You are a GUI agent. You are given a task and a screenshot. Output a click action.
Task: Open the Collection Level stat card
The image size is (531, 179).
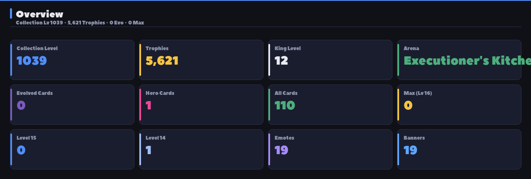coord(72,60)
